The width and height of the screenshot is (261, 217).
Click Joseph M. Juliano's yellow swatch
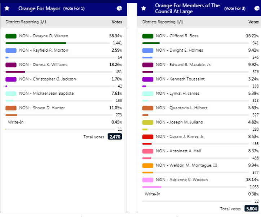coord(148,122)
